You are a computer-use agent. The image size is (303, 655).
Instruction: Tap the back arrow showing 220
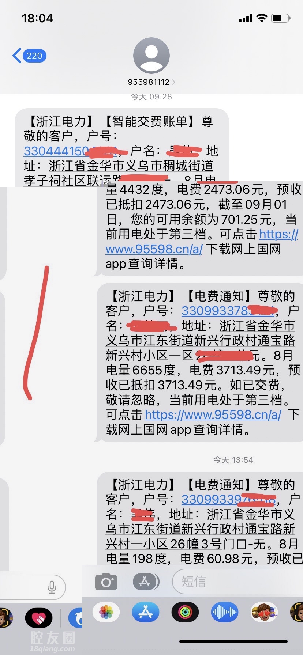[x=29, y=56]
